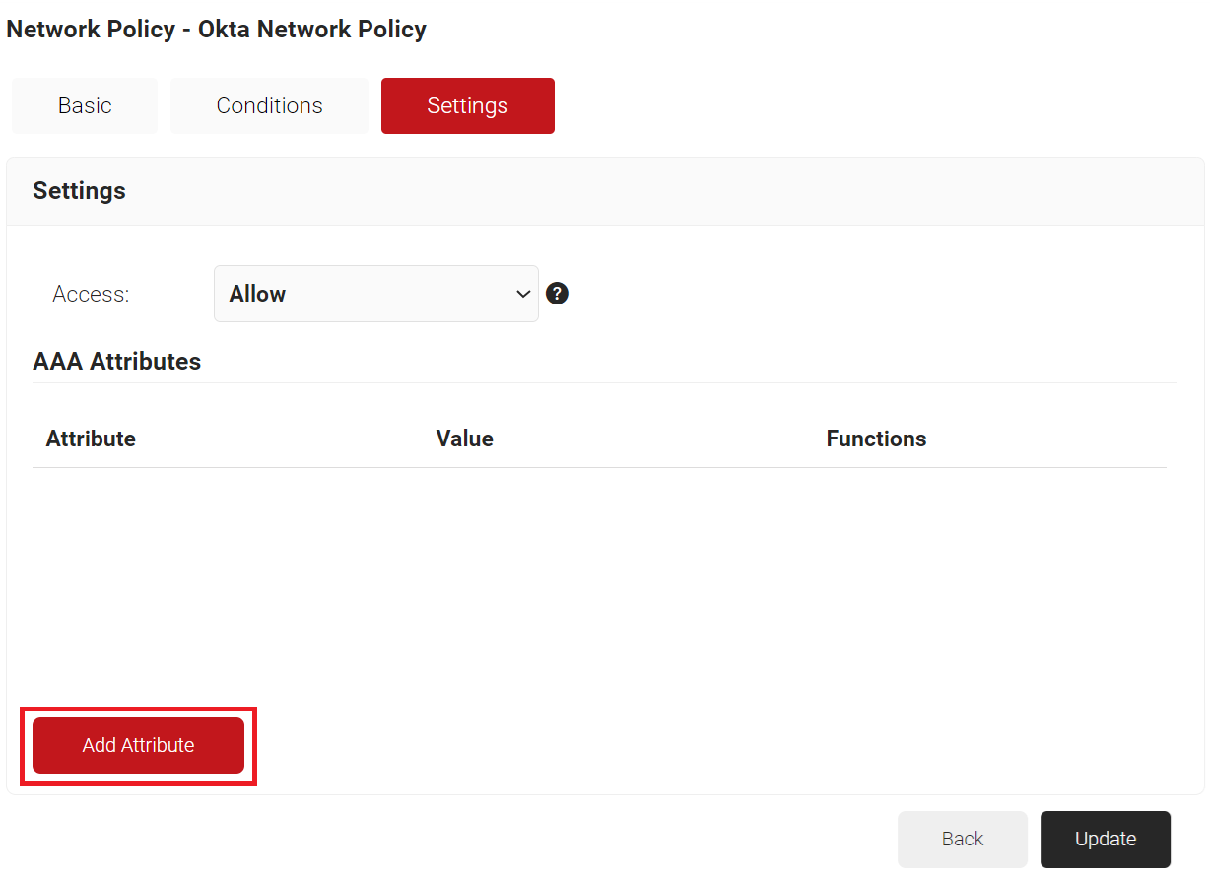The image size is (1210, 878).
Task: Open the Access dropdown showing Allow
Action: coord(376,294)
